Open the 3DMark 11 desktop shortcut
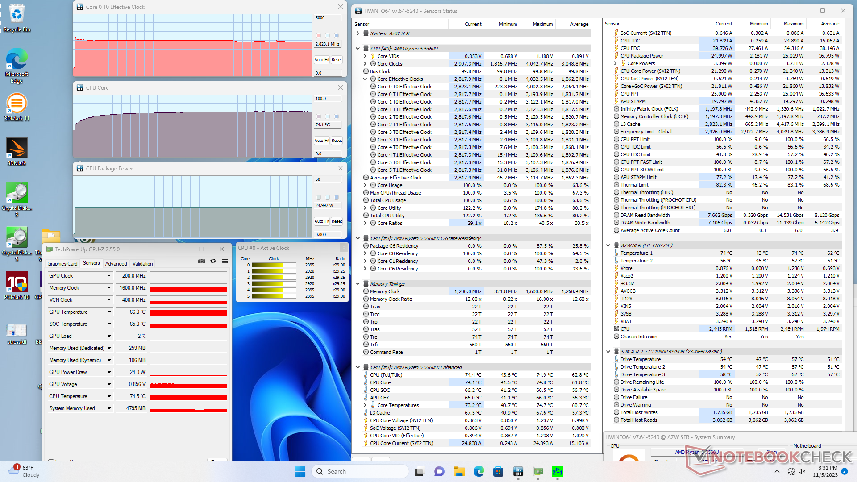This screenshot has width=857, height=482. coord(17,107)
